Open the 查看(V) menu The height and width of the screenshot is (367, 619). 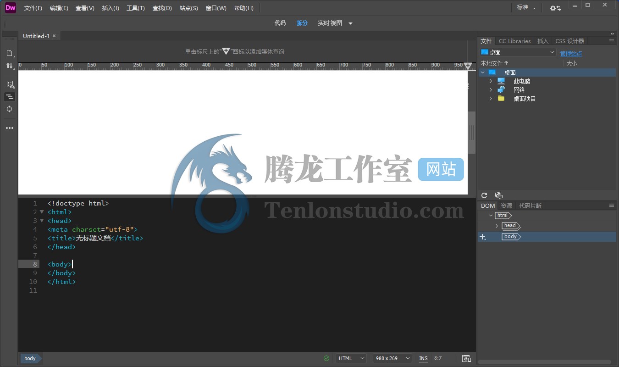(85, 8)
